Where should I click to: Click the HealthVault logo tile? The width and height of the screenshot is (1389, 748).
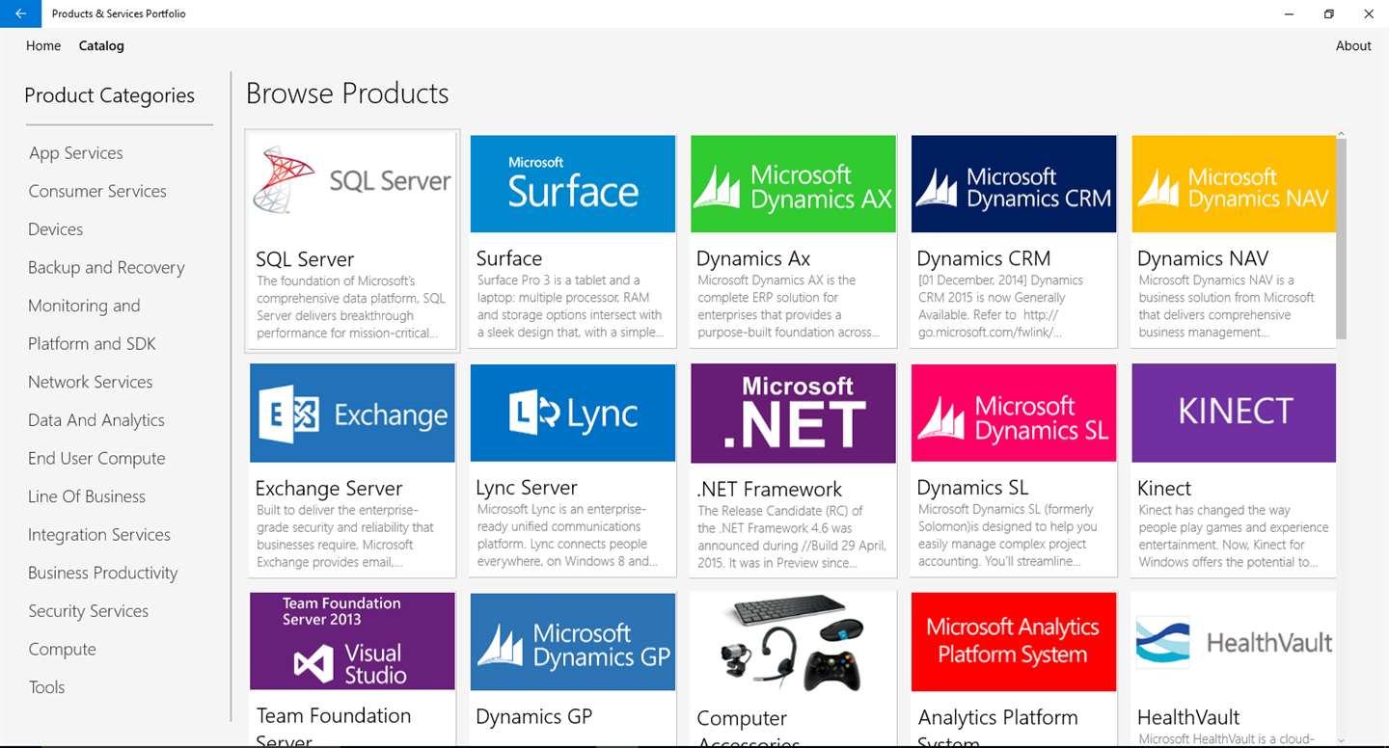pos(1234,641)
